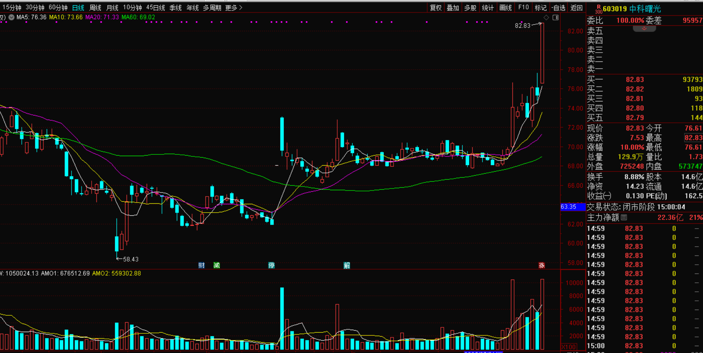
Task: Click the AMO1: 676512.69 label
Action: coord(65,273)
